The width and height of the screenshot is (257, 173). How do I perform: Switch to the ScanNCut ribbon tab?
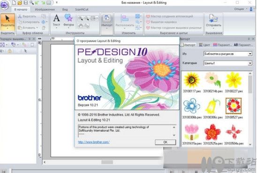pos(82,9)
